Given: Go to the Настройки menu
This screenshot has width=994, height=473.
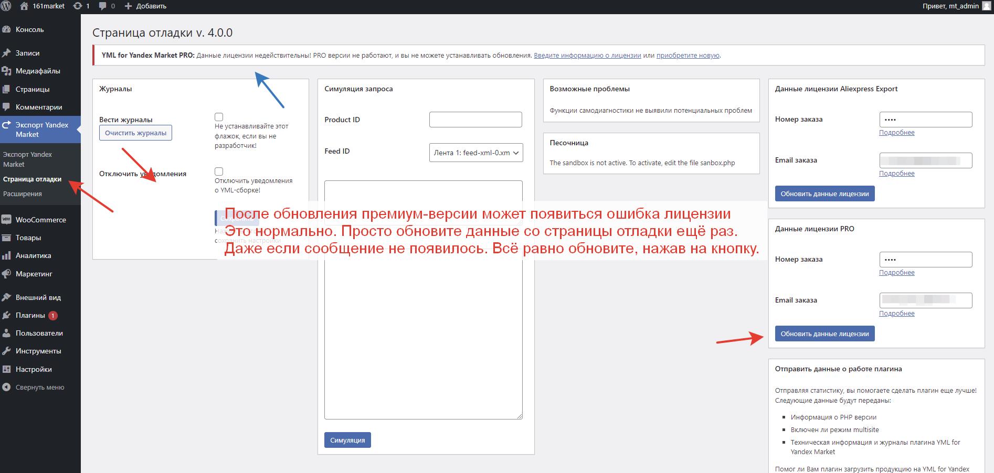Looking at the screenshot, I should click(x=34, y=369).
